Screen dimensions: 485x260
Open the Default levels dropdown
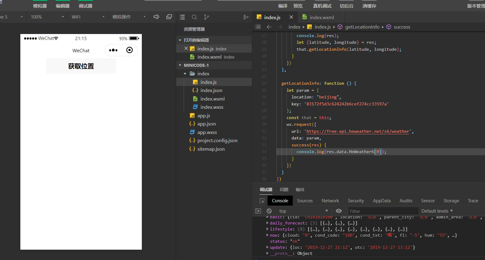tap(437, 211)
